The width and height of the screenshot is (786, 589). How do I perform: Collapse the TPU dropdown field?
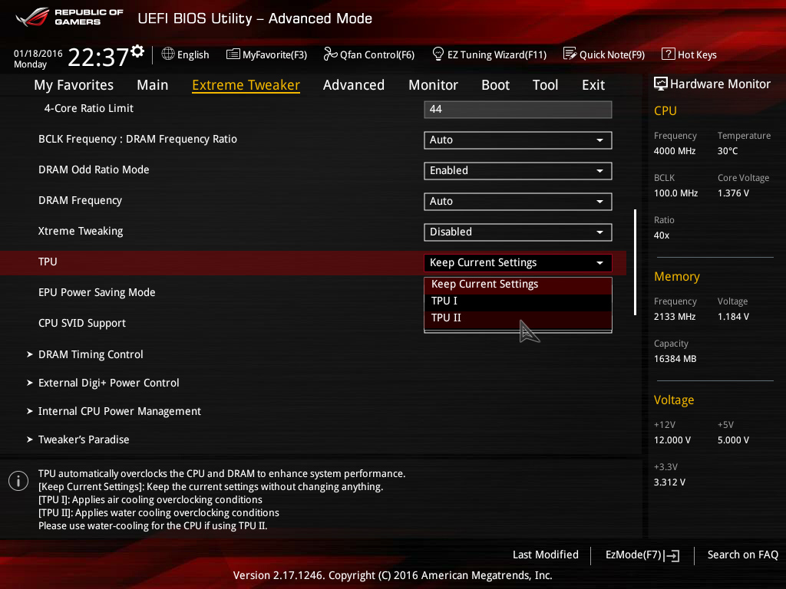click(518, 263)
